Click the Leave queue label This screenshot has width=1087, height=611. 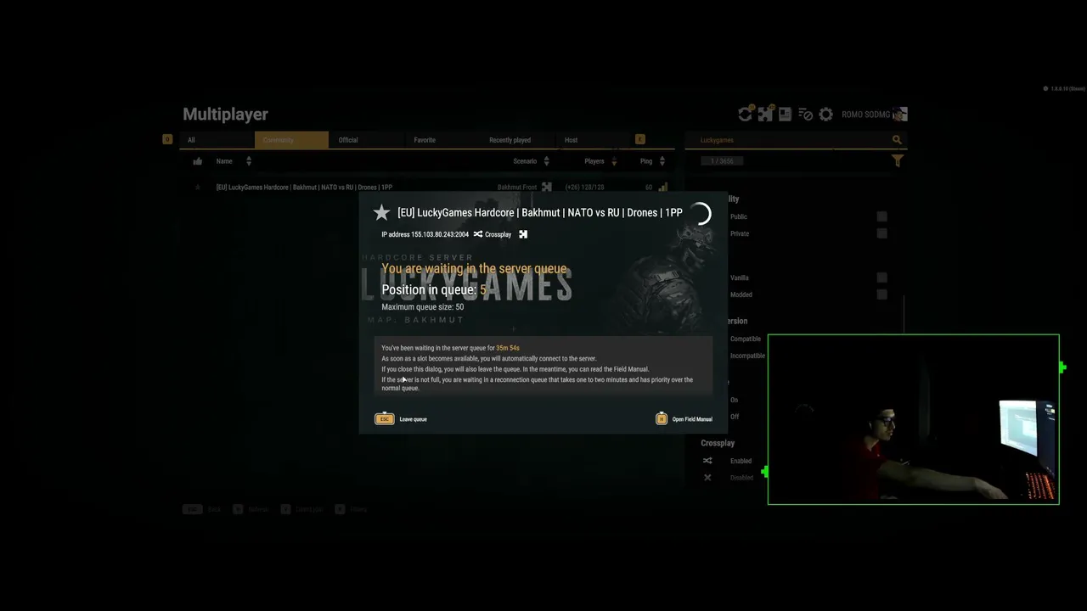[x=414, y=419]
